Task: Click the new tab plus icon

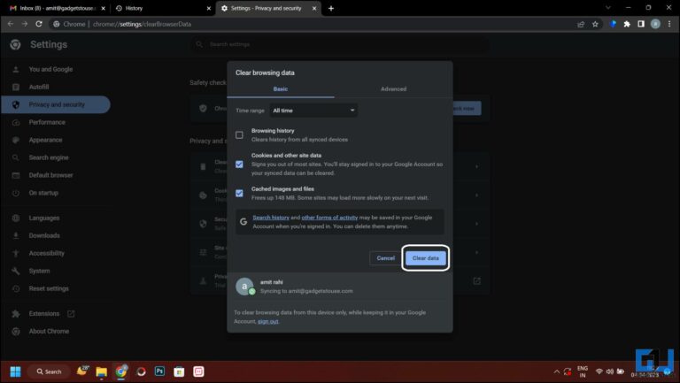Action: 331,8
